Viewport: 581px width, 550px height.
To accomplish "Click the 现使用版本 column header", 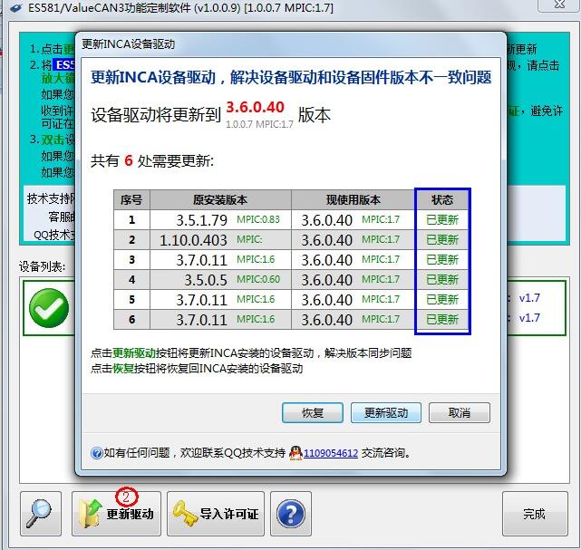I will pos(353,200).
